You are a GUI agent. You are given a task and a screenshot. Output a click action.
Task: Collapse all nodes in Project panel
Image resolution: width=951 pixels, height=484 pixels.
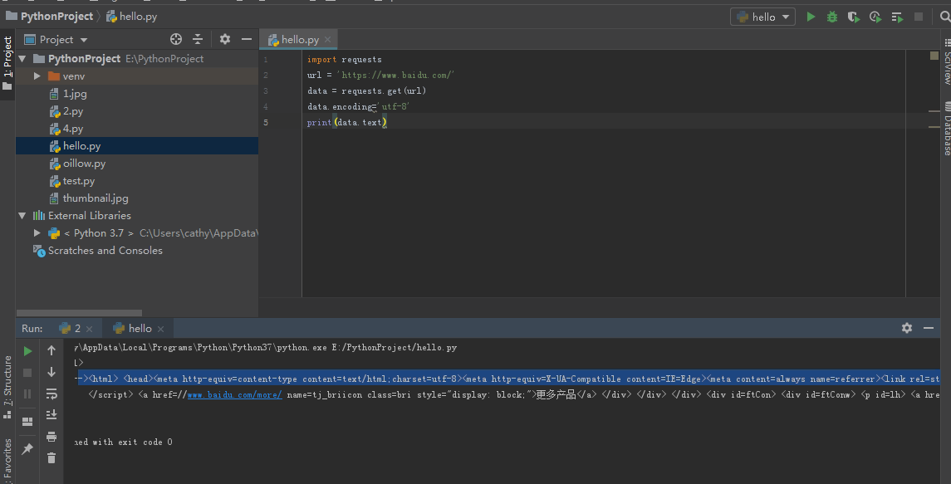tap(198, 39)
